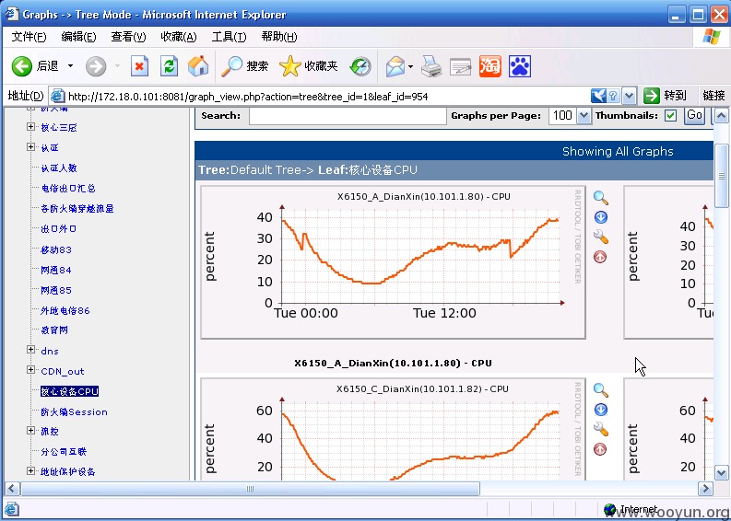731x521 pixels.
Task: Open the Graphs per Page dropdown
Action: pos(584,115)
